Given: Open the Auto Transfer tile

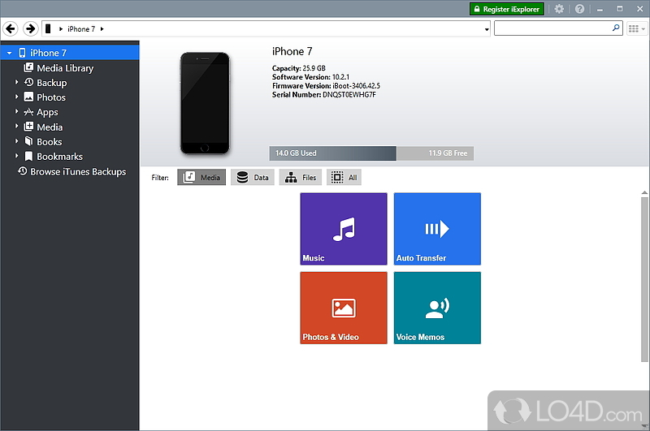Looking at the screenshot, I should coord(437,229).
